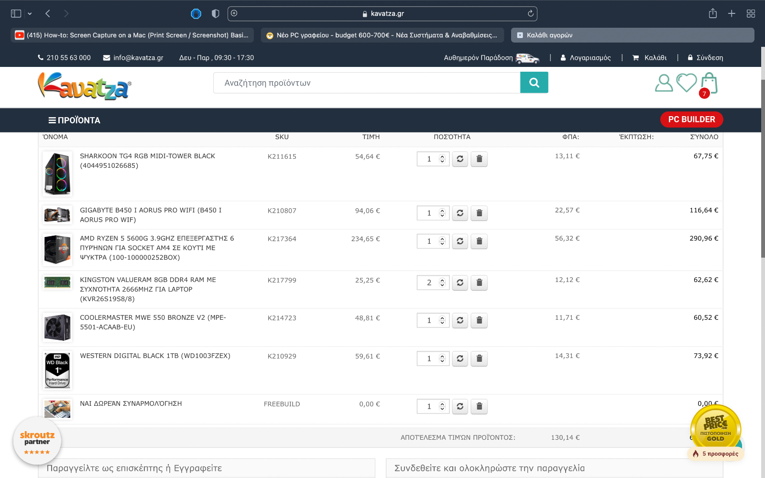Refresh quantity for free assembly row
The width and height of the screenshot is (765, 478).
coord(460,406)
